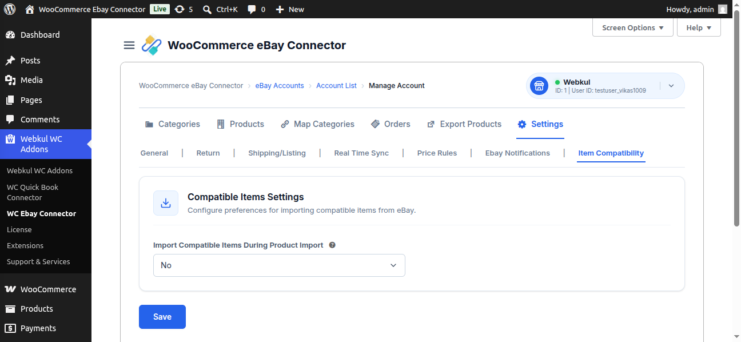Image resolution: width=741 pixels, height=342 pixels.
Task: Click the Dashboard gauge icon
Action: click(x=10, y=35)
